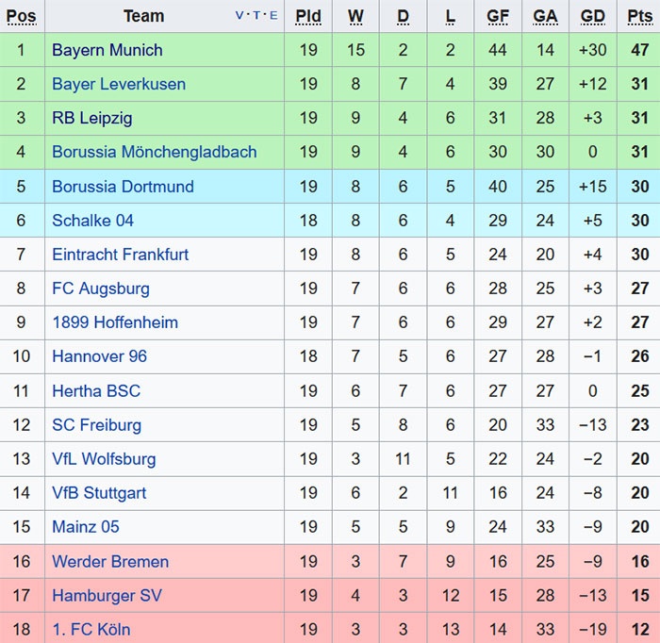660x643 pixels.
Task: Click the Pts column header
Action: click(639, 16)
